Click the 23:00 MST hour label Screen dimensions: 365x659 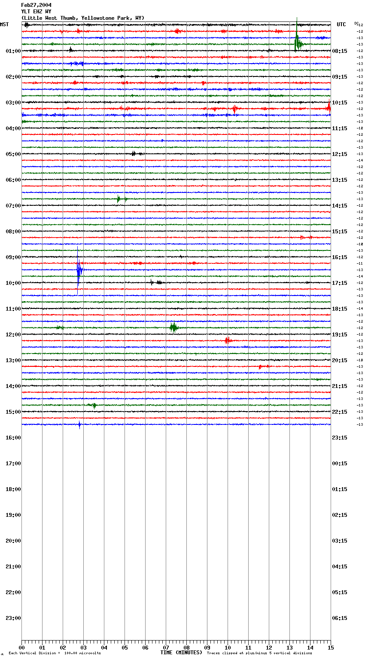pos(13,618)
